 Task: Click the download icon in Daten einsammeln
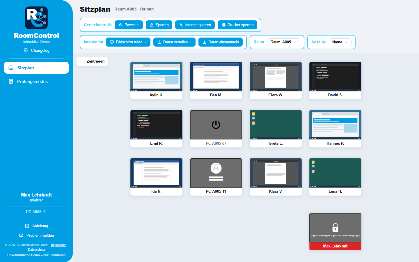tap(204, 42)
